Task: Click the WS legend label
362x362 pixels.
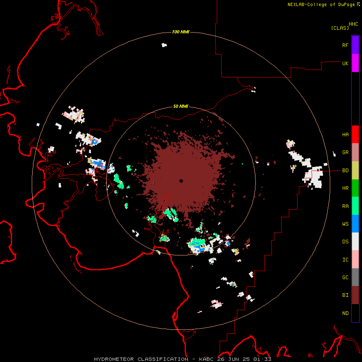Action: tap(345, 224)
